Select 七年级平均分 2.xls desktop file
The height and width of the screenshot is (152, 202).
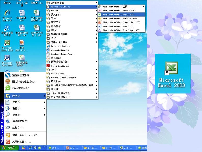pos(37,31)
